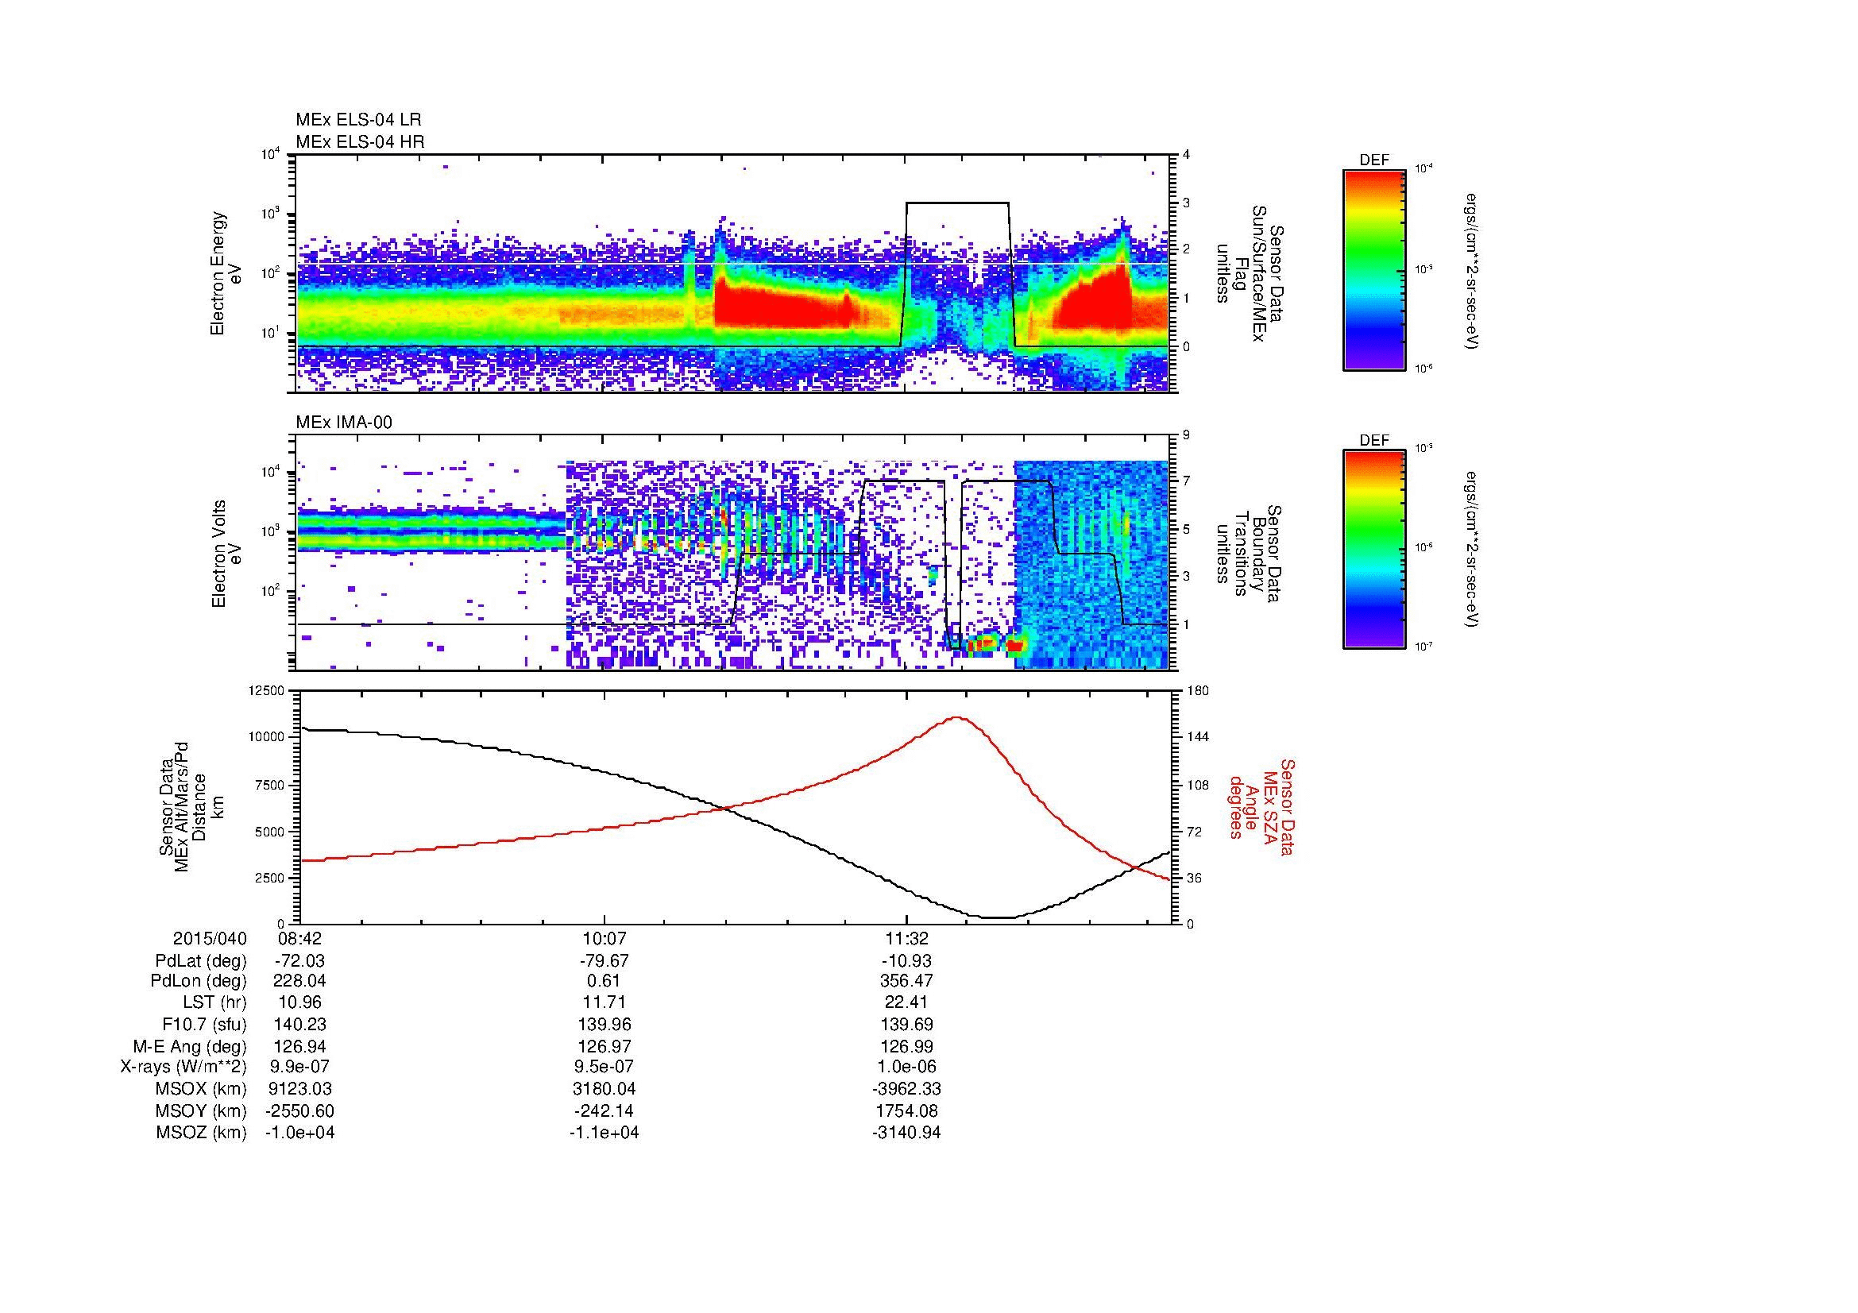Click the MSOX value '3180.04'
Viewport: 1858px width, 1313px height.
click(x=604, y=1089)
